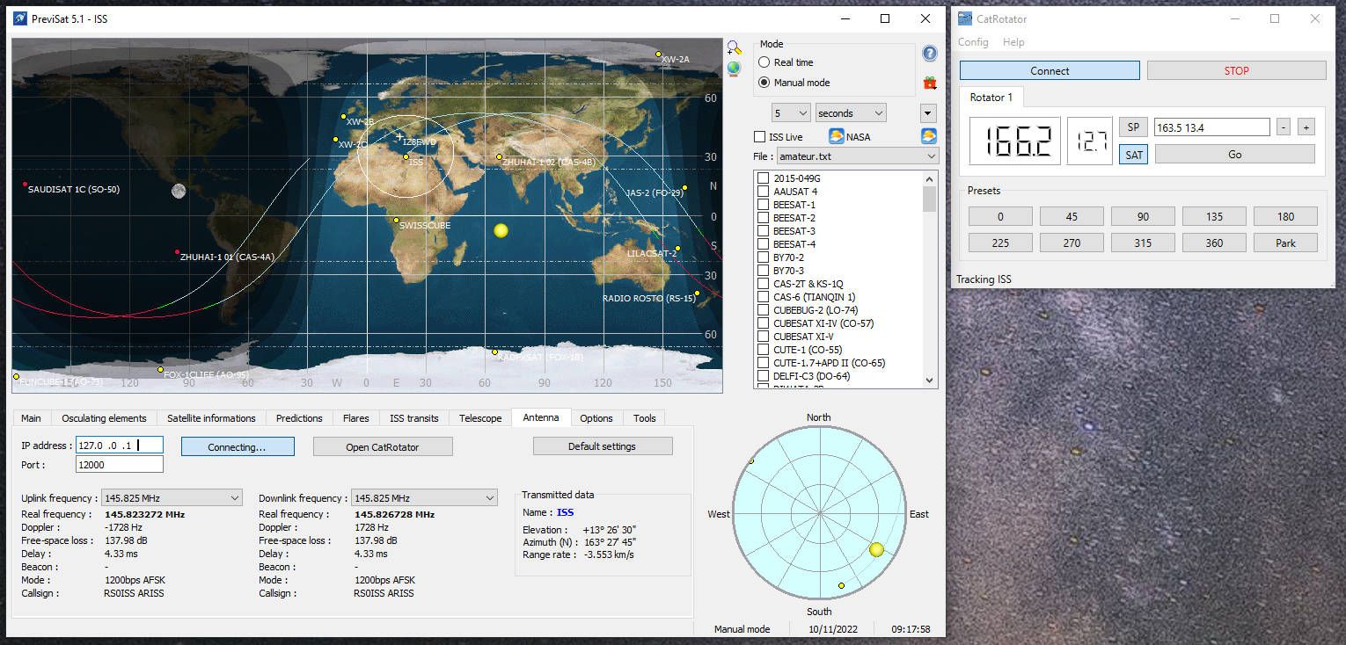Screen dimensions: 1346x645
Task: Select the ZHUHAI-1 01 (CAS-4A) marker
Action: coord(178,252)
